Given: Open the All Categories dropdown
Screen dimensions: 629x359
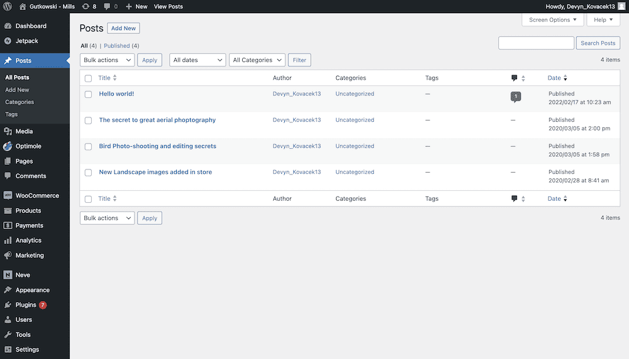Looking at the screenshot, I should point(257,60).
